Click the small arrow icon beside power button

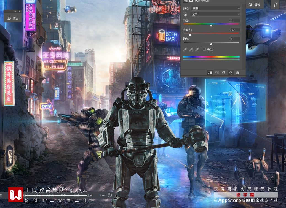[103, 195]
